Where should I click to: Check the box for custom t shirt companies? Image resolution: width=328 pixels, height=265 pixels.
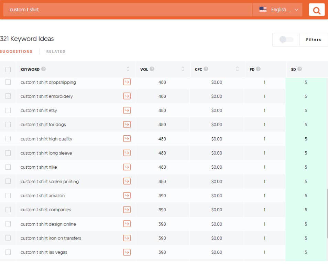[x=8, y=210]
